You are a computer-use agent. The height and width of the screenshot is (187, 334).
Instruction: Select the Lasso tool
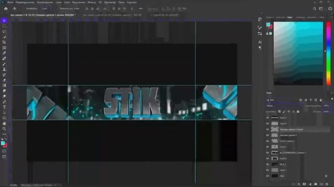click(x=4, y=31)
